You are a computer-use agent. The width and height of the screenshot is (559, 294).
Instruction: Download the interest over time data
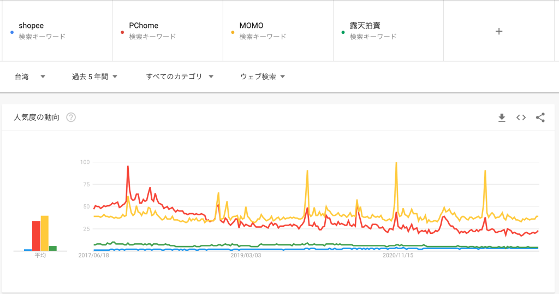[x=502, y=117]
